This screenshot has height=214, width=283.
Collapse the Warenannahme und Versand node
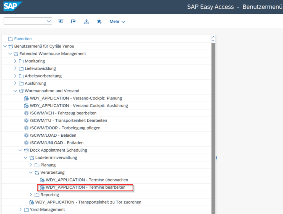15,91
